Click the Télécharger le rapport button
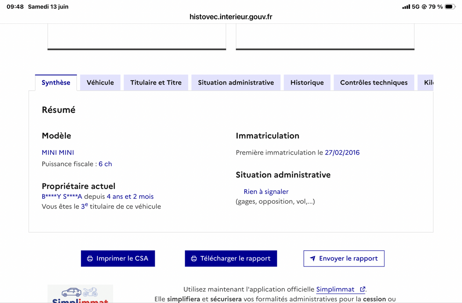The height and width of the screenshot is (303, 462). coord(231,258)
